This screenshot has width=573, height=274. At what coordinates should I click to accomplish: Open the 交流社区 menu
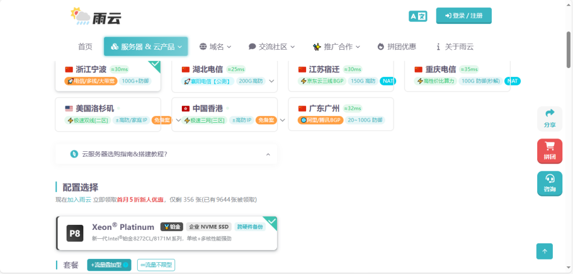(271, 47)
